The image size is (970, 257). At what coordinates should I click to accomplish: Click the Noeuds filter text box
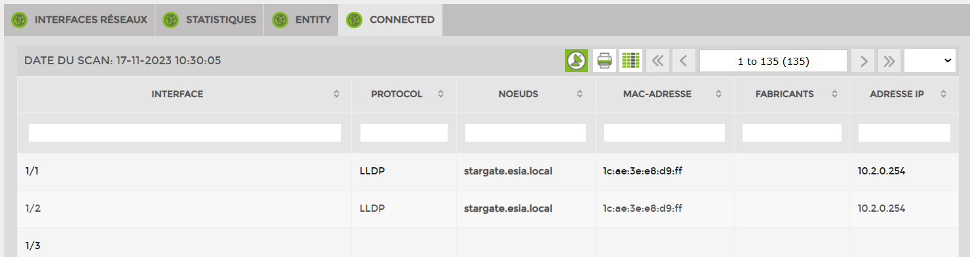click(526, 133)
